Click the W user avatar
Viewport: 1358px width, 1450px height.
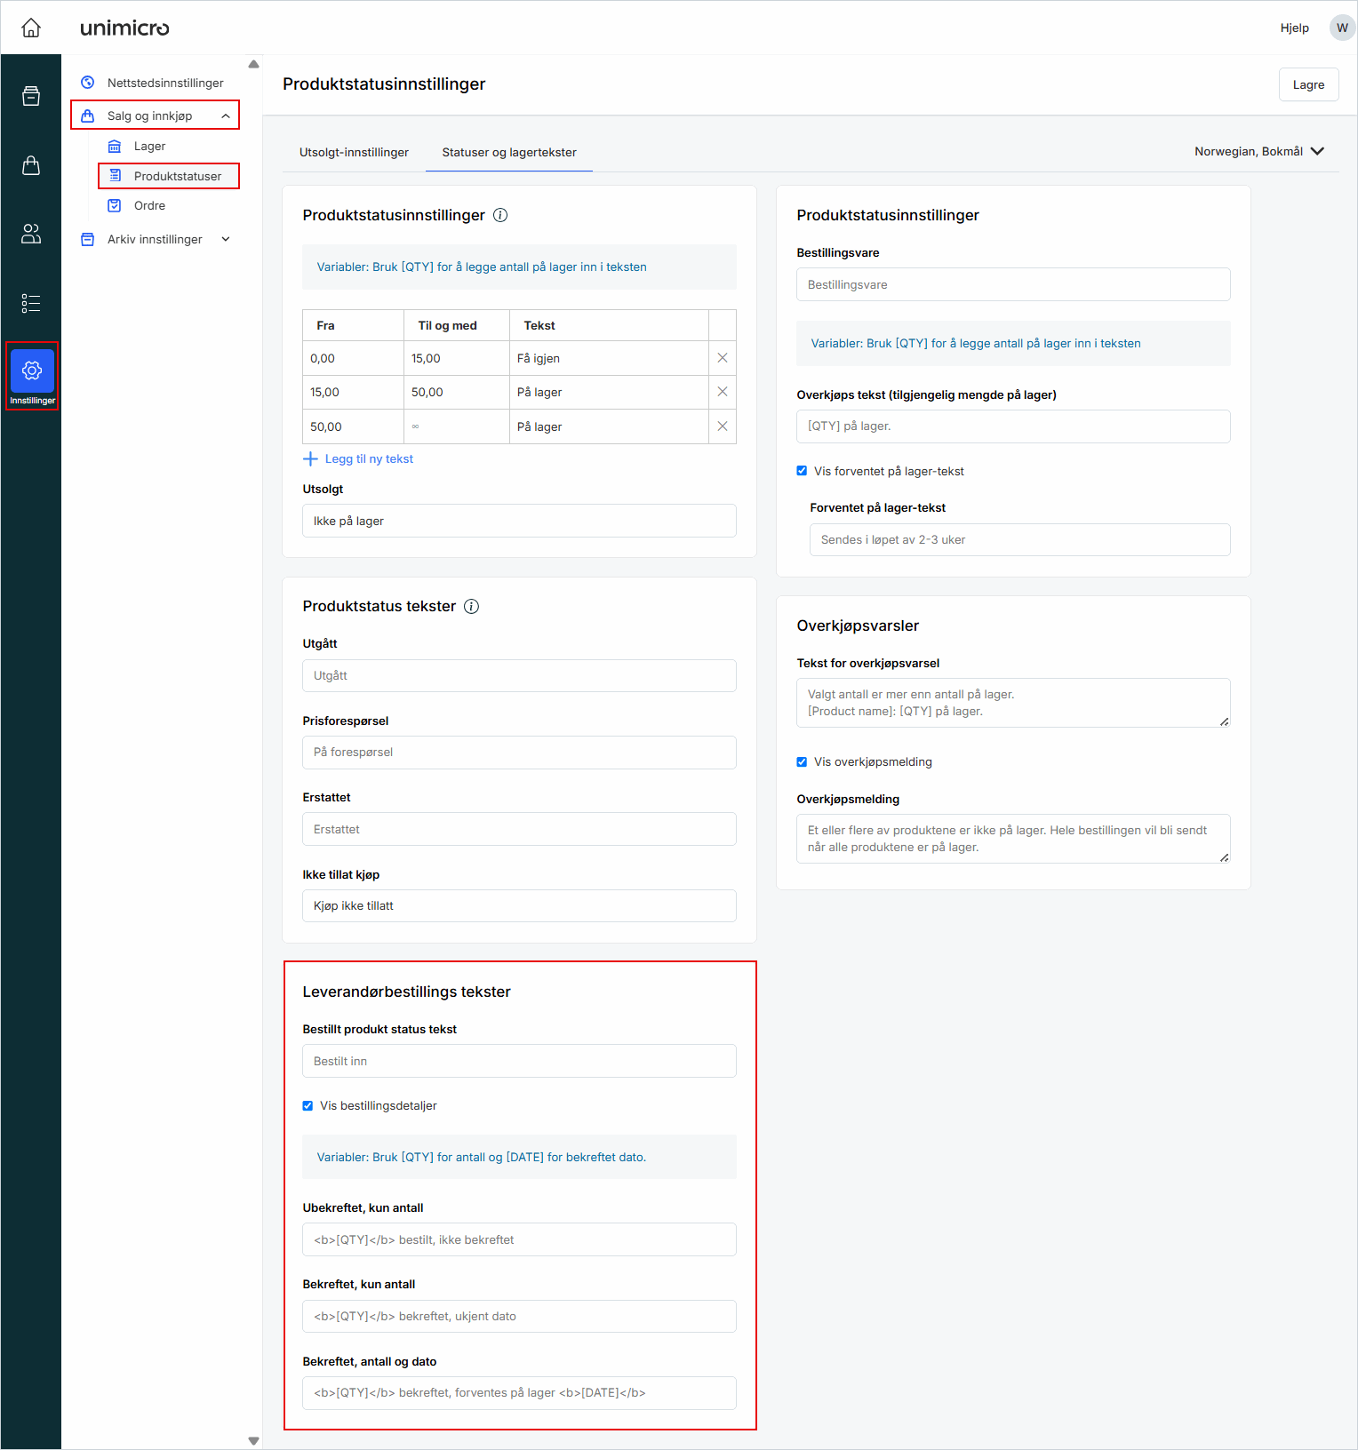tap(1341, 28)
